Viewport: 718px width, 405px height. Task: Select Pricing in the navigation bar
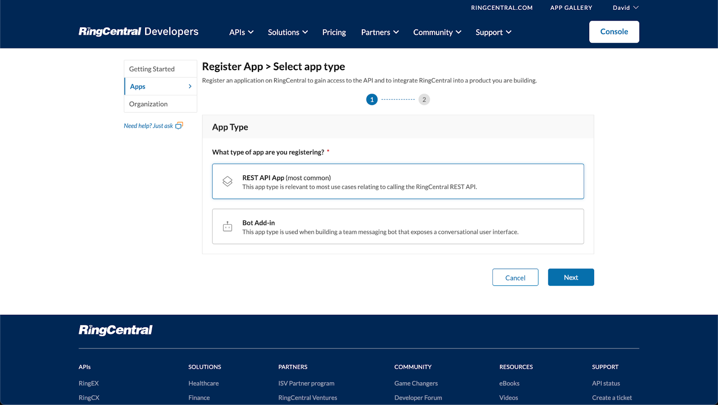[x=334, y=32]
